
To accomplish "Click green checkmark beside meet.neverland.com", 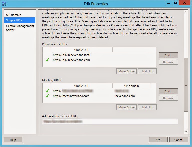I will [x=47, y=96].
